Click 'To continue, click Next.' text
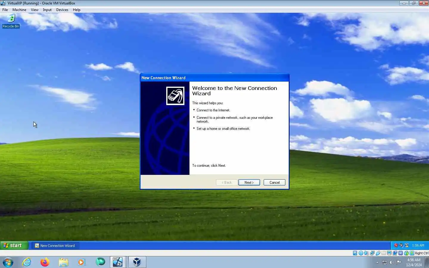This screenshot has width=429, height=268. 209,166
